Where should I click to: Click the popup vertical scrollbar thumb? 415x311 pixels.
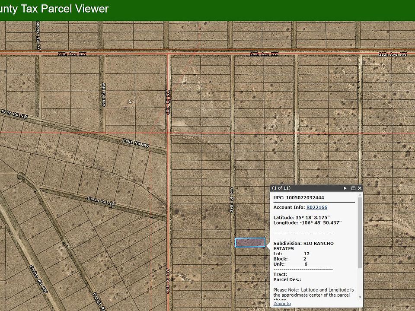pyautogui.click(x=360, y=233)
